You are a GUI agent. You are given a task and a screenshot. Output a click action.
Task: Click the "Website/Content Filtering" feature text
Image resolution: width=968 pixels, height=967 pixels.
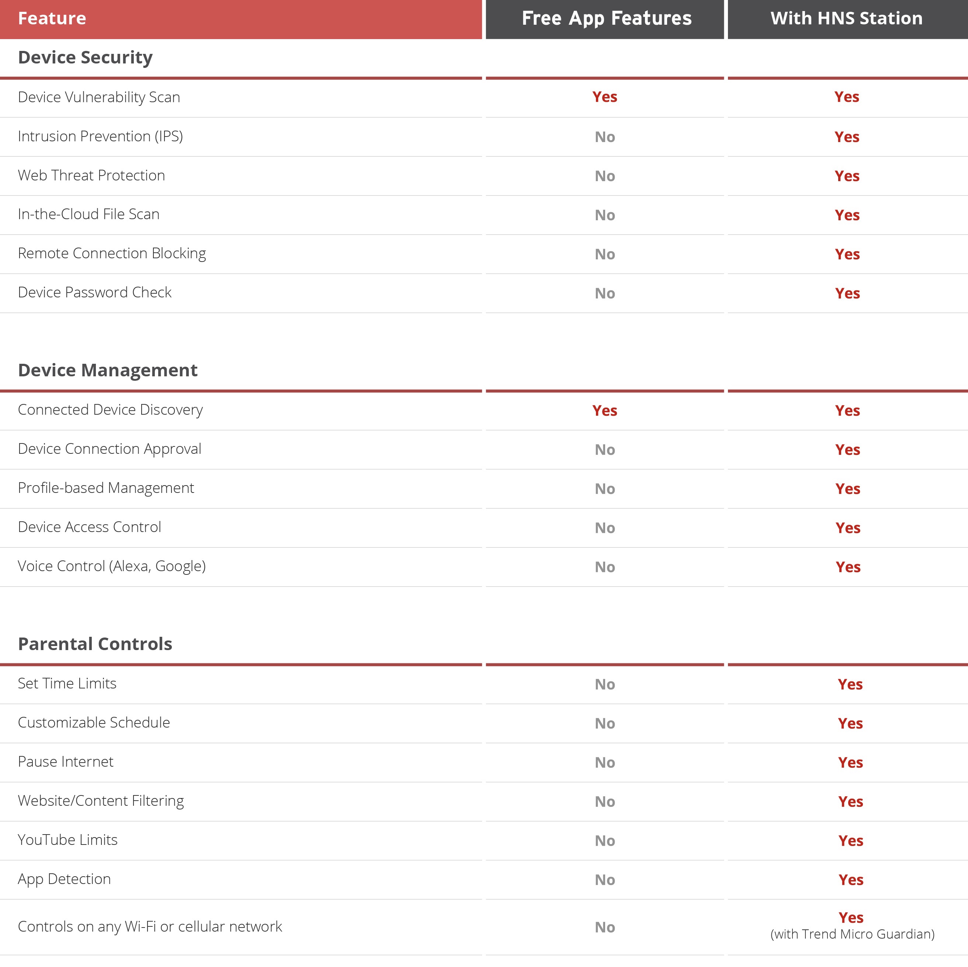[101, 801]
